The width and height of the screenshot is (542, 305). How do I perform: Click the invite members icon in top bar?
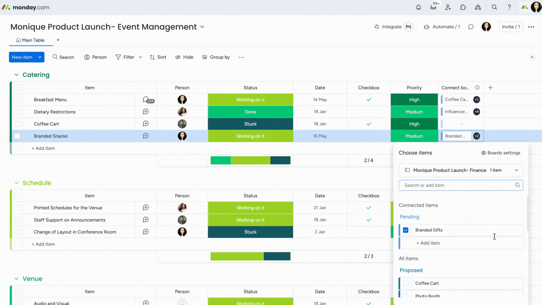(448, 7)
